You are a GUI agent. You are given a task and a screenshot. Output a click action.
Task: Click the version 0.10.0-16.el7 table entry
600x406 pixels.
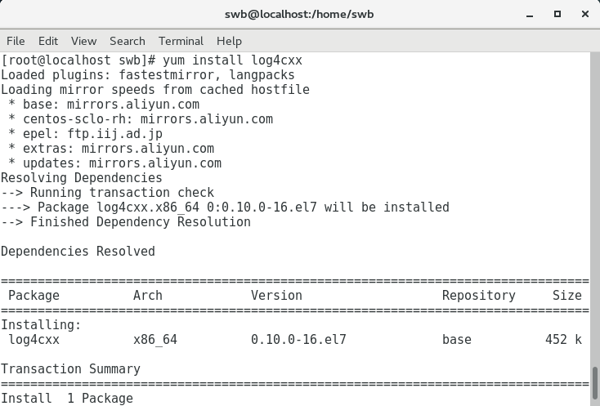pos(298,340)
